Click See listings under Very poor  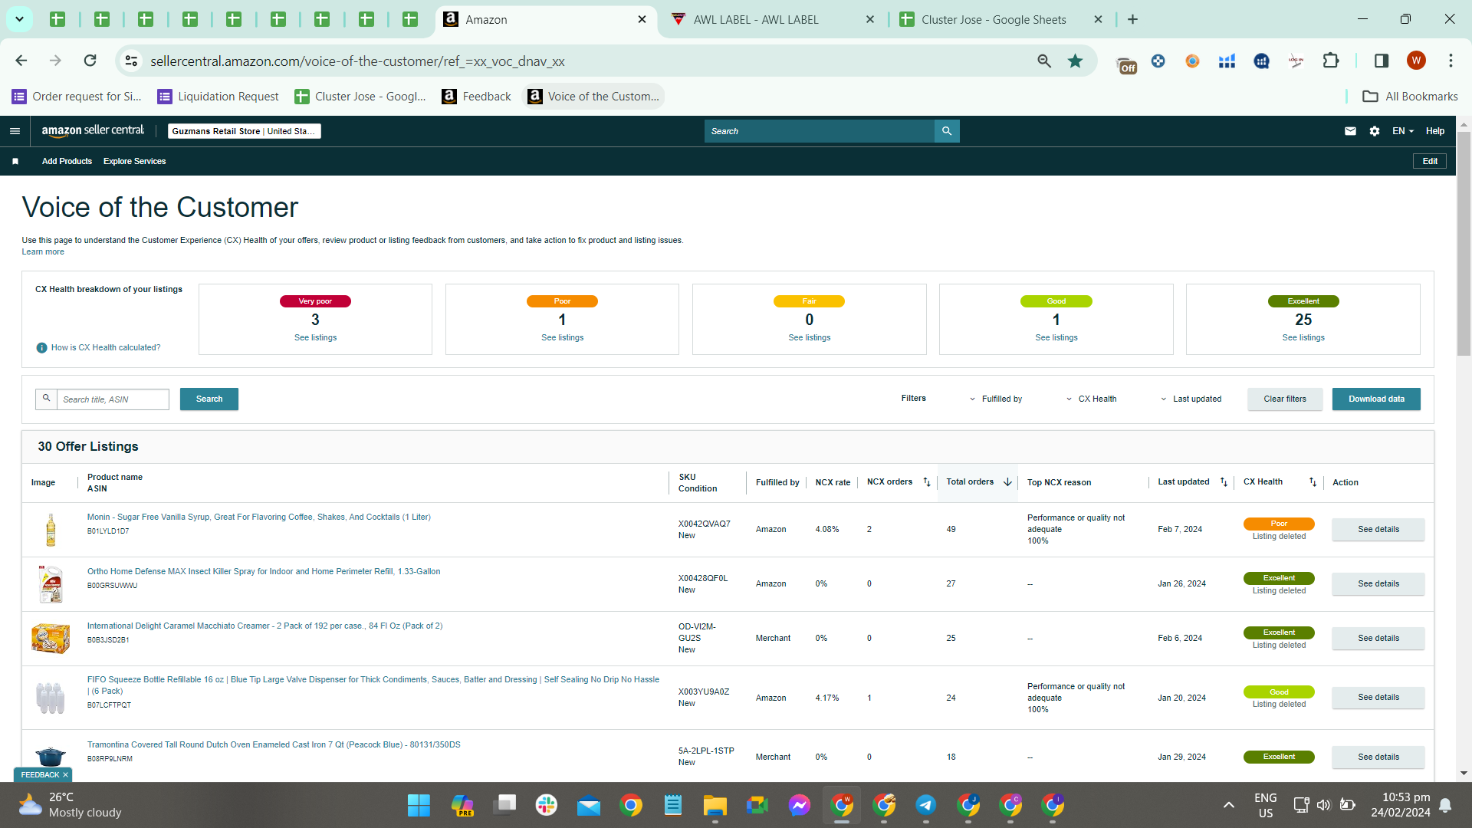click(315, 337)
